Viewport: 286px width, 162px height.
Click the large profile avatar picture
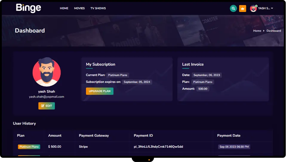[x=47, y=72]
